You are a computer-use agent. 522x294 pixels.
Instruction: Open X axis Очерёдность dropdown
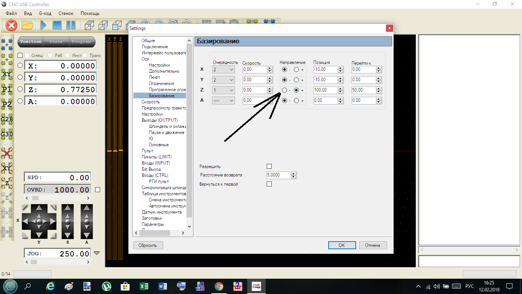click(224, 70)
